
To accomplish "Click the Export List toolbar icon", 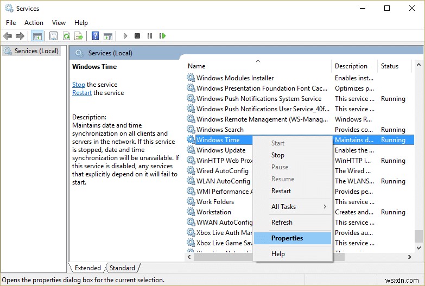I will click(x=78, y=36).
